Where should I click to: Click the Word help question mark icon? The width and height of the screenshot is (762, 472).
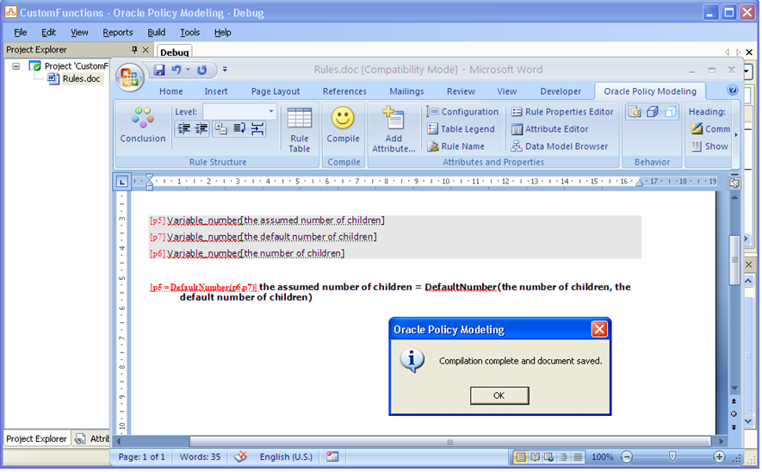[733, 90]
